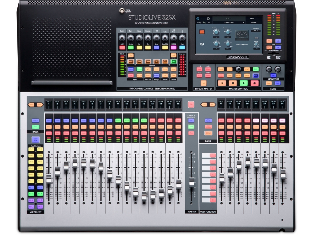Push the UCNET button in Master Control
Screen dimensions: 313x235
[x=247, y=69]
